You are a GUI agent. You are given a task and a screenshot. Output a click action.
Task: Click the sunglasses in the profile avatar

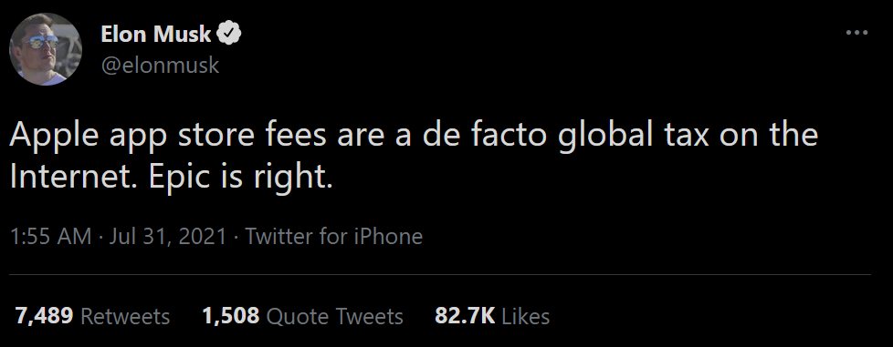click(x=41, y=42)
